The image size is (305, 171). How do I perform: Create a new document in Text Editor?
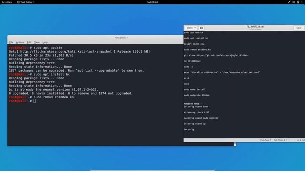pyautogui.click(x=201, y=28)
